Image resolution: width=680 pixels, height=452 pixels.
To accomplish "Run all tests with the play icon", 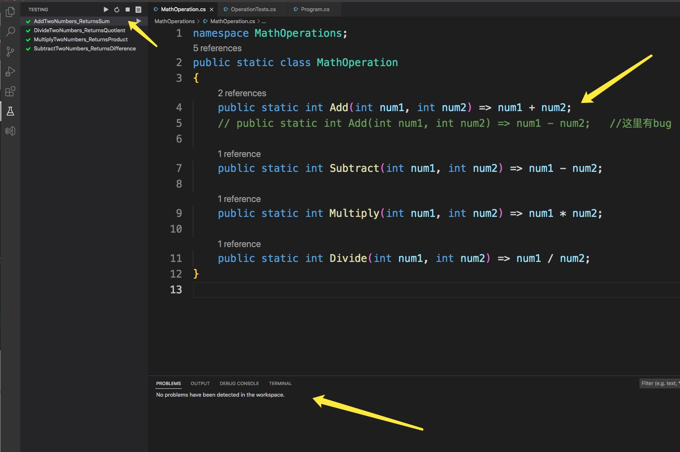I will pos(106,9).
